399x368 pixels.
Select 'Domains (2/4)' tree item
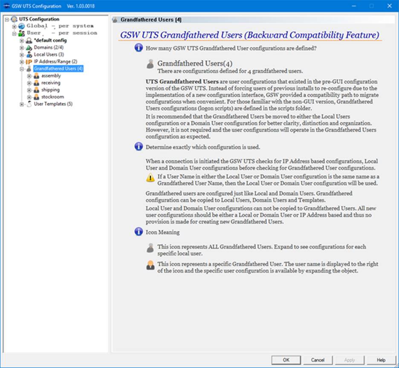(x=49, y=47)
